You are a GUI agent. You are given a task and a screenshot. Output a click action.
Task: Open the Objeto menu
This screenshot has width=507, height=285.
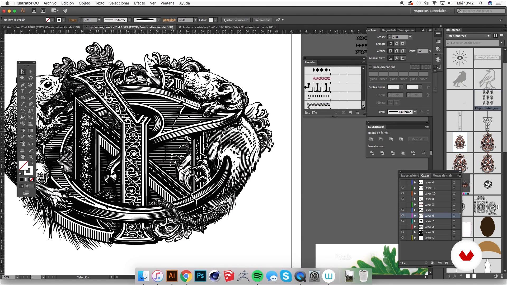click(x=84, y=3)
